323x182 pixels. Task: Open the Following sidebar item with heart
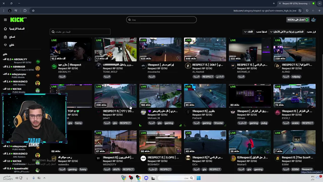pyautogui.click(x=9, y=45)
